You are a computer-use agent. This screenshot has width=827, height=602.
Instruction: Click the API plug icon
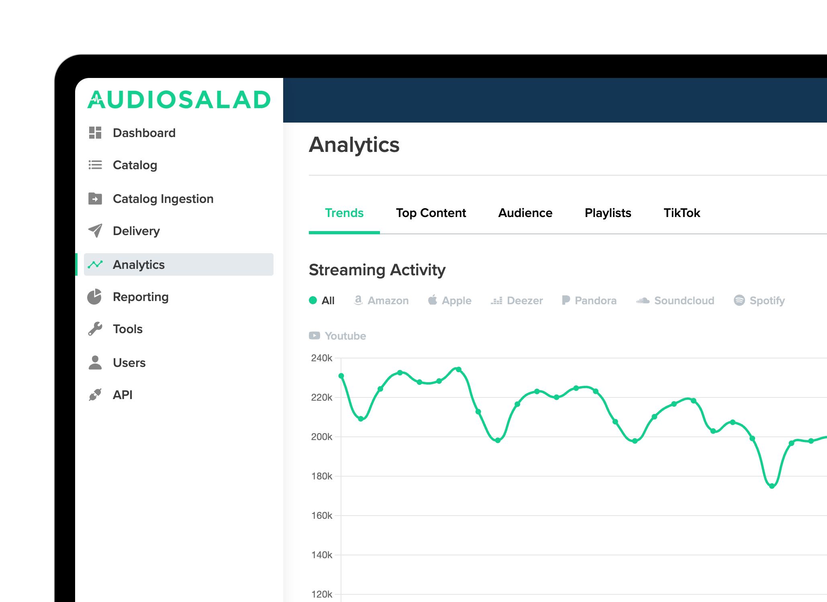point(95,395)
